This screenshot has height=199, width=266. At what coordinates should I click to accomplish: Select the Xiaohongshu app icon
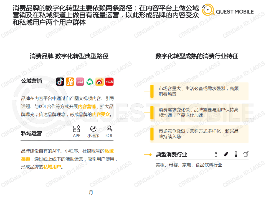(109, 81)
